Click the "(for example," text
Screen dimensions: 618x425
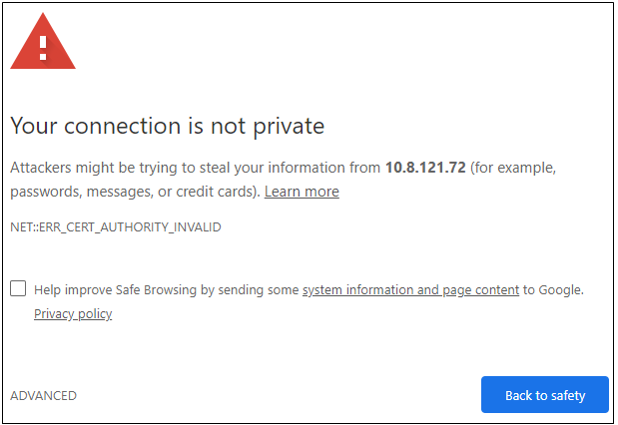click(x=513, y=169)
